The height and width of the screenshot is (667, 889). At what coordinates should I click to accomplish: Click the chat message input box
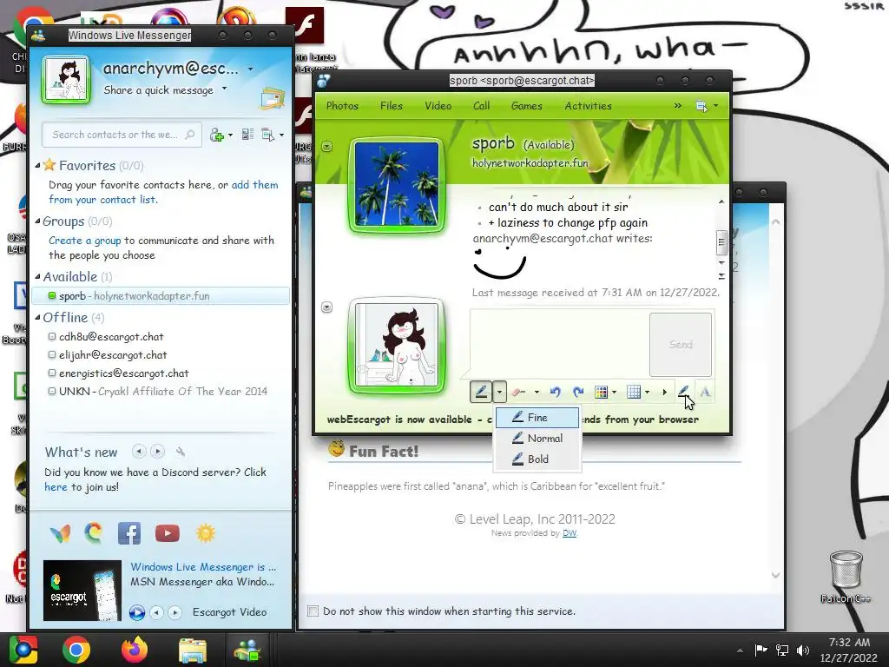click(x=559, y=344)
